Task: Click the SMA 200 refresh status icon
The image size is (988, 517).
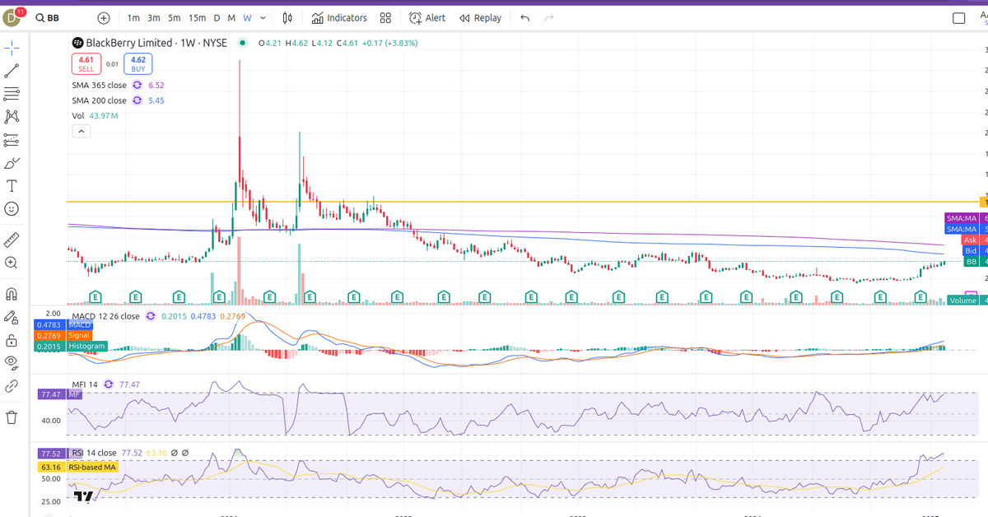Action: 137,100
